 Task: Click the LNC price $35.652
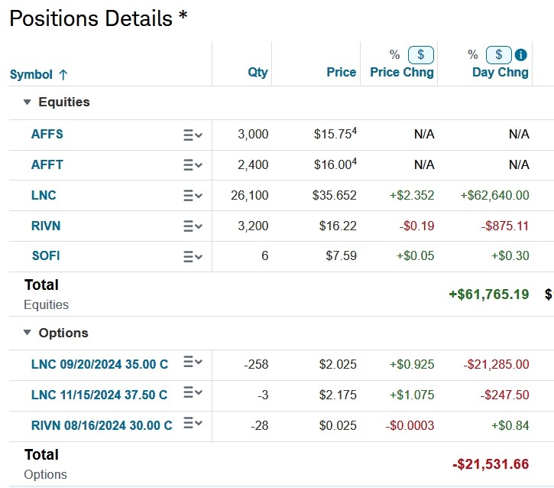(334, 195)
